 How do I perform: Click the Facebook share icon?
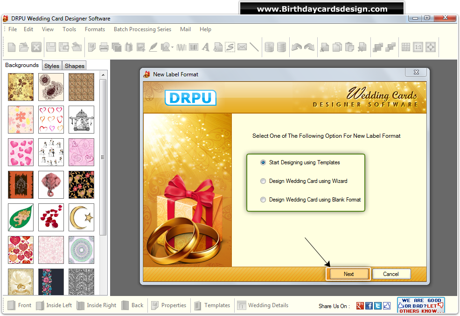[x=369, y=306]
